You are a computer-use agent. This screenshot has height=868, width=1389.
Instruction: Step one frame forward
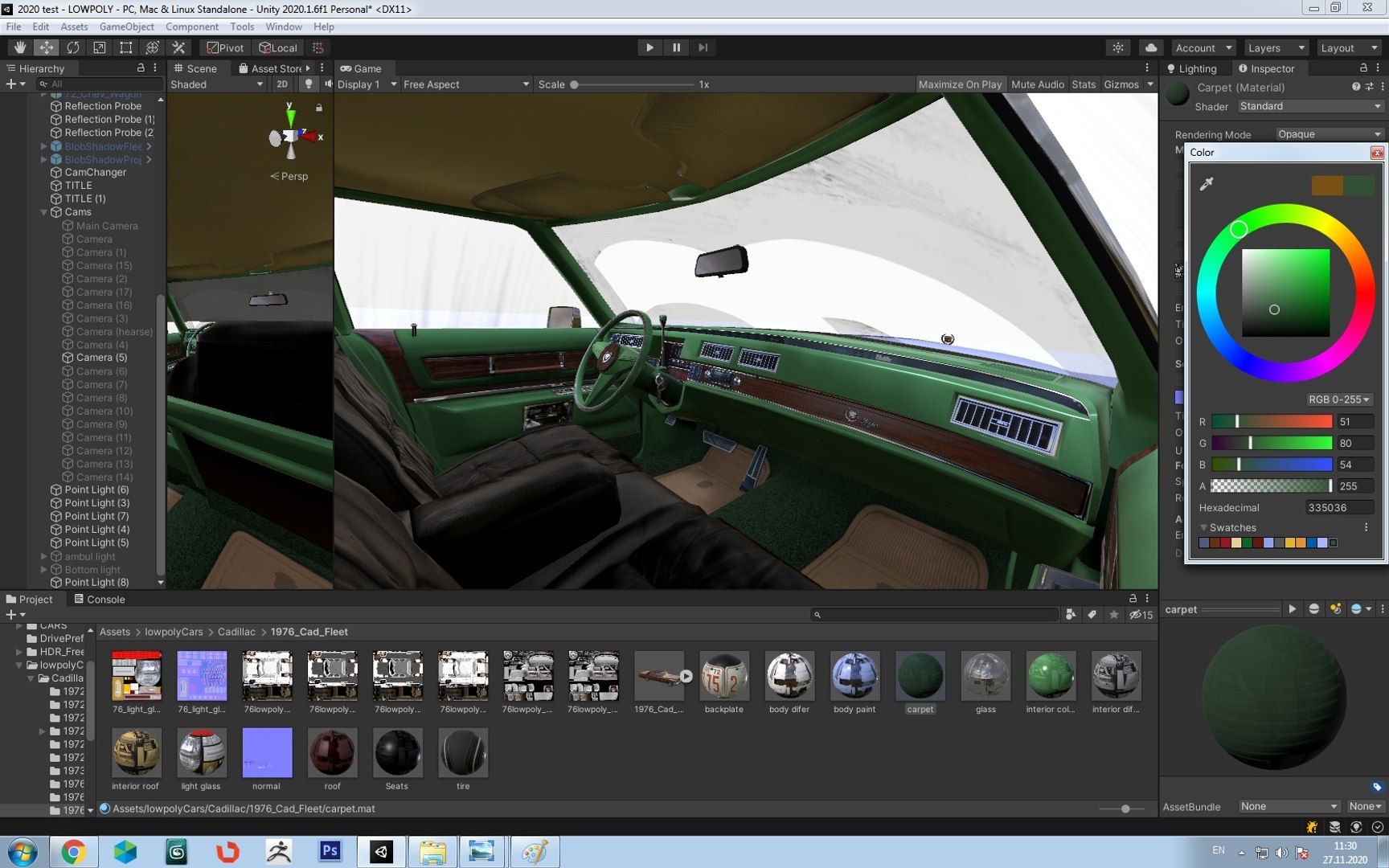click(703, 47)
